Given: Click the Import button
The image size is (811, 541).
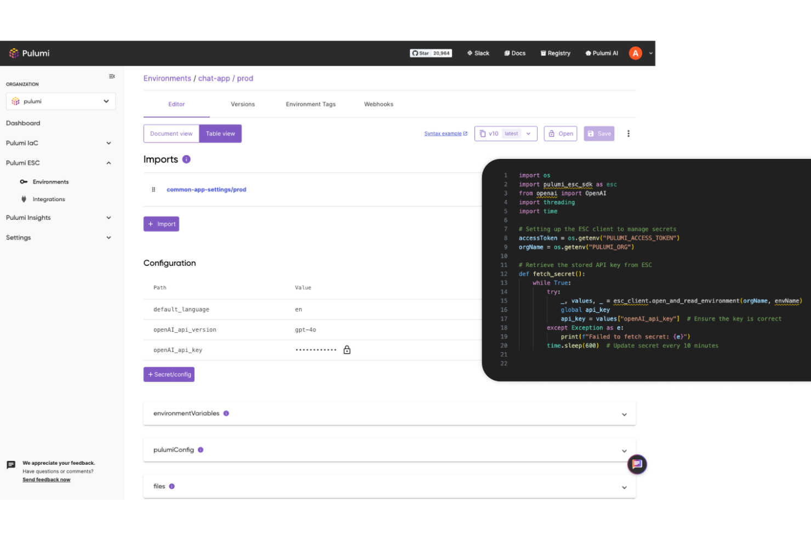Looking at the screenshot, I should click(x=161, y=224).
